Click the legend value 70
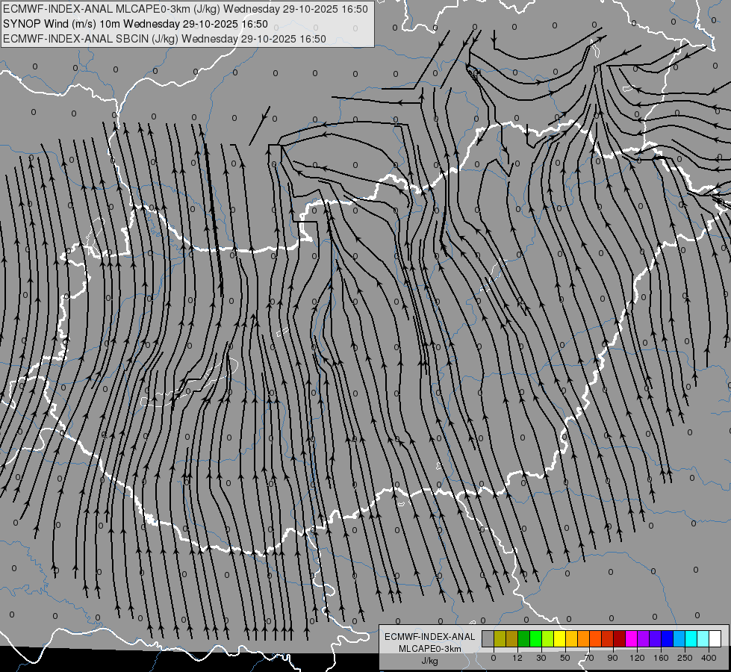Viewport: 731px width, 672px height. (x=589, y=658)
